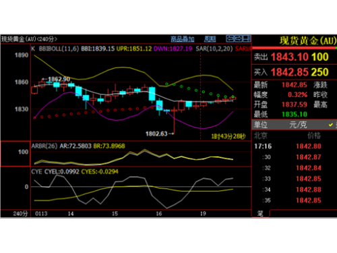Click the :30 tick price 1842.87

309,157
